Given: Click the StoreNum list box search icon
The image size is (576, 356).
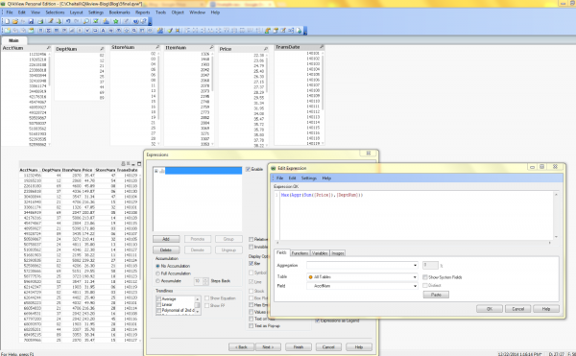Looking at the screenshot, I should coord(157,47).
